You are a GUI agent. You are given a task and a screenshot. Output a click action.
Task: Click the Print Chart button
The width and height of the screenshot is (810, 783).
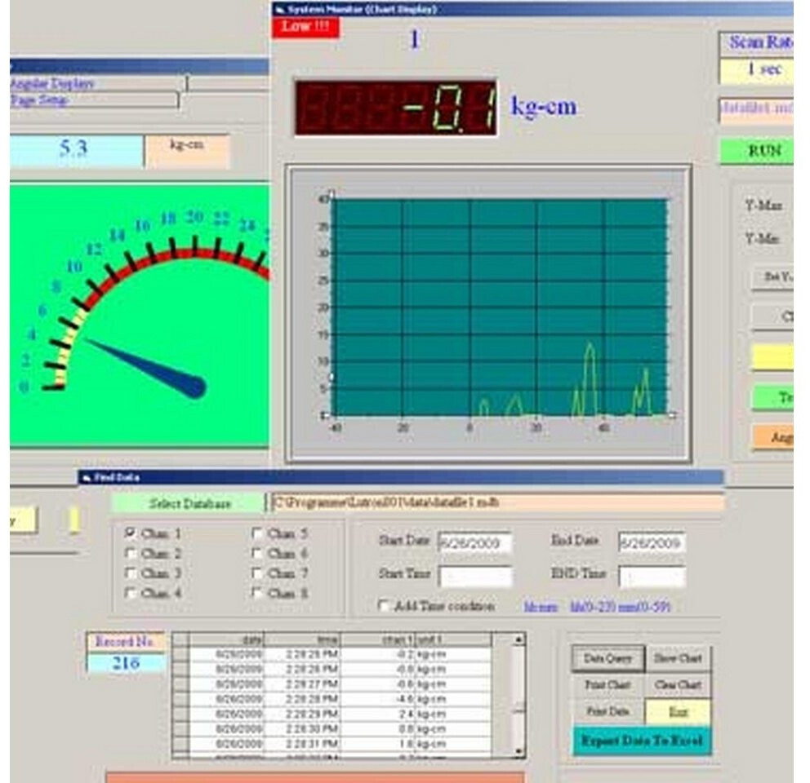608,685
